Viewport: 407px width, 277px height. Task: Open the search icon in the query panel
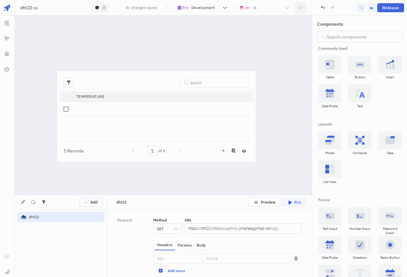click(33, 202)
